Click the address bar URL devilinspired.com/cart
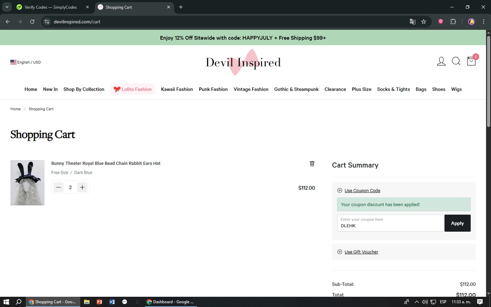 click(x=77, y=22)
